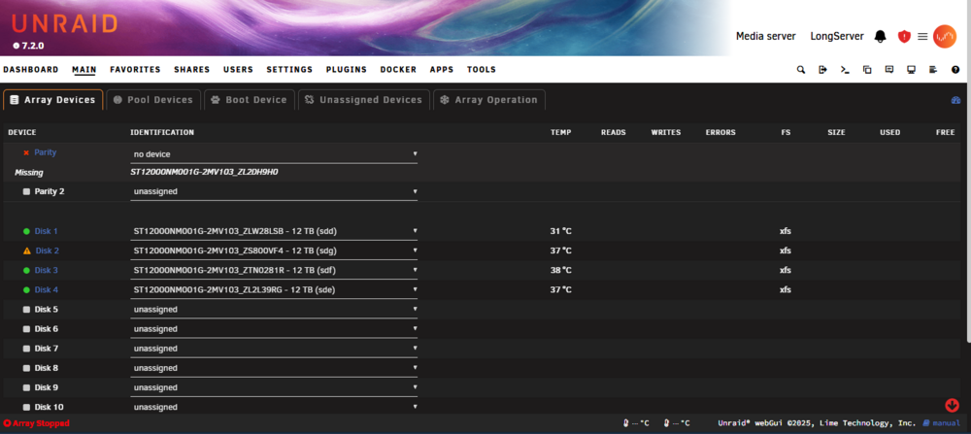Click the red scroll-down arrow icon
Screen dimensions: 971x434
pos(952,406)
